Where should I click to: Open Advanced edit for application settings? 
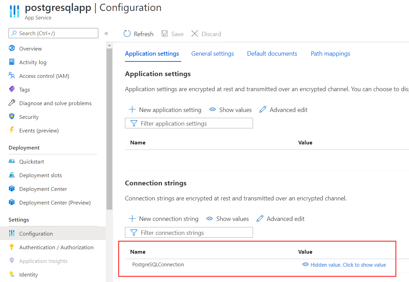(283, 110)
